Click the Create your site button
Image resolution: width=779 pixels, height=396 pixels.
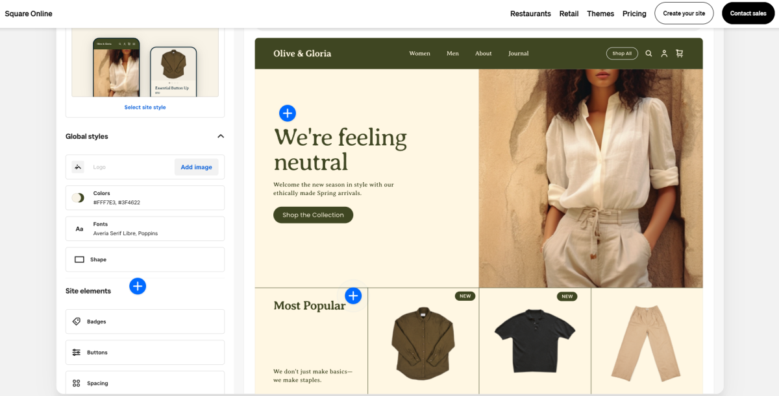[684, 13]
